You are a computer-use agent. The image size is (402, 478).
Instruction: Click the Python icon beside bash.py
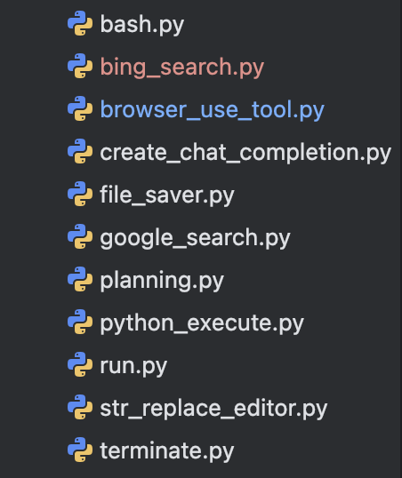click(x=80, y=23)
